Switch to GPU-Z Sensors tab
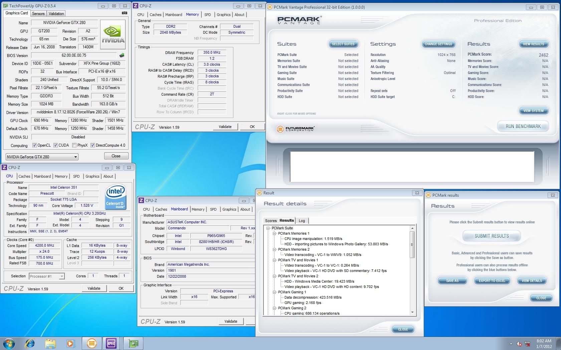Screen dimensions: 561x350 (38, 14)
